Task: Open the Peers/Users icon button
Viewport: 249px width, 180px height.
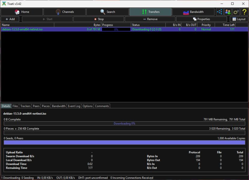Action: [228, 12]
